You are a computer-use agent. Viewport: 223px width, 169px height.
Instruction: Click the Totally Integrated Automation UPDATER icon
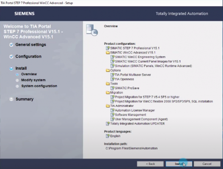(107, 123)
